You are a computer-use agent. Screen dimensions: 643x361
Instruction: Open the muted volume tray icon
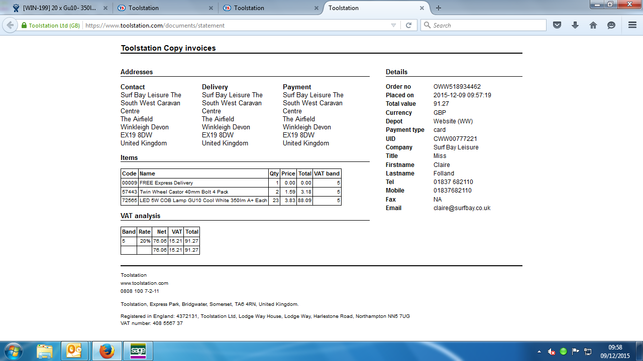point(551,351)
